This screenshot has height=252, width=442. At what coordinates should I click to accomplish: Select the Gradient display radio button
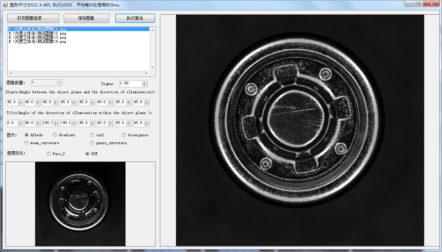click(x=55, y=135)
